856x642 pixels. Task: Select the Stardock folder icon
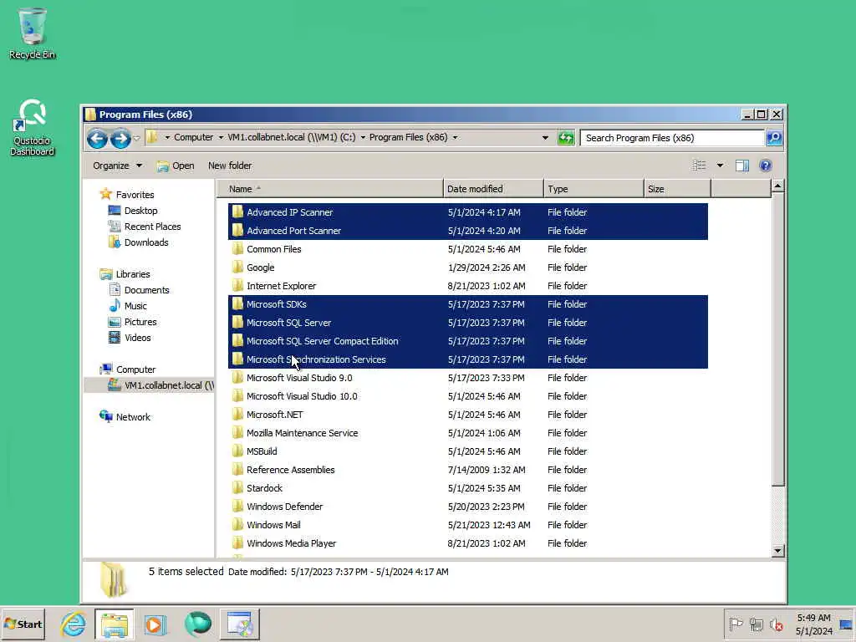(237, 488)
